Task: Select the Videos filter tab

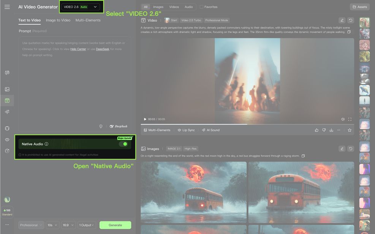Action: pos(174,7)
